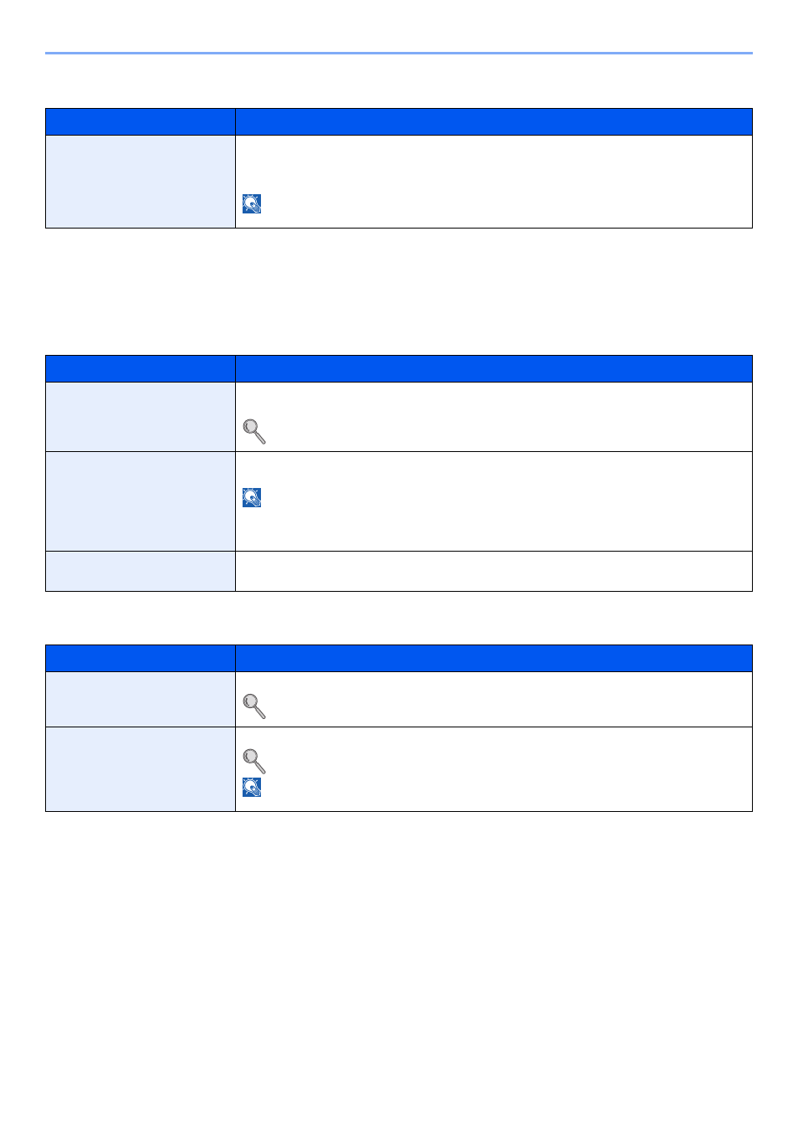Click the empty white description cell in second table's last row

[494, 572]
